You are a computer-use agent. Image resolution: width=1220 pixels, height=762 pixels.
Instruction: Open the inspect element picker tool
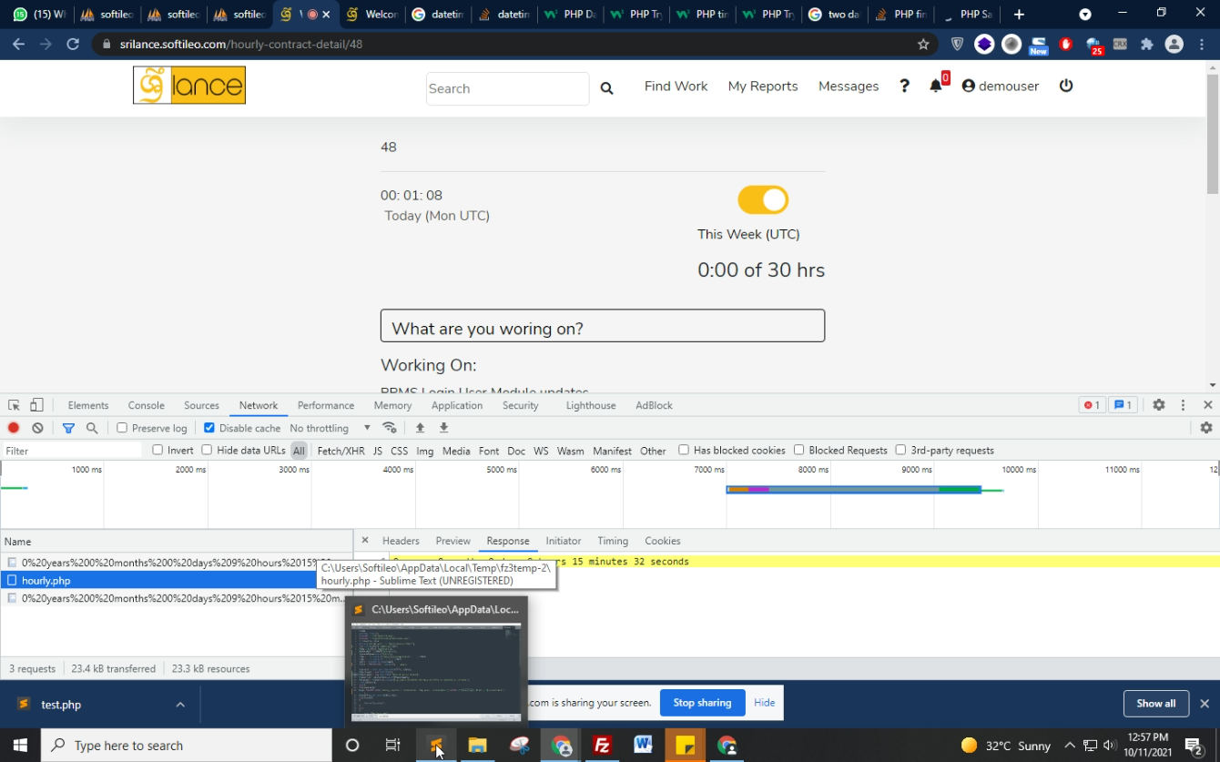pyautogui.click(x=14, y=405)
